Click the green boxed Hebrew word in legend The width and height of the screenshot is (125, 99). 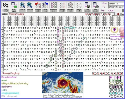[116, 81]
